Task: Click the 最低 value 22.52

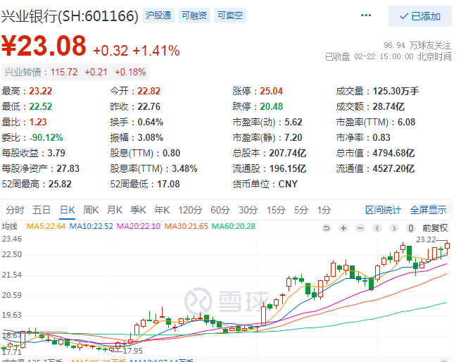Action: 41,106
